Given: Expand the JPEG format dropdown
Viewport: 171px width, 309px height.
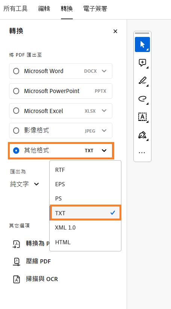Looking at the screenshot, I should [x=104, y=130].
